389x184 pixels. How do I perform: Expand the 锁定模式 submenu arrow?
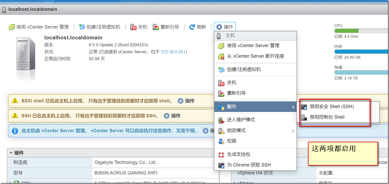pyautogui.click(x=293, y=131)
